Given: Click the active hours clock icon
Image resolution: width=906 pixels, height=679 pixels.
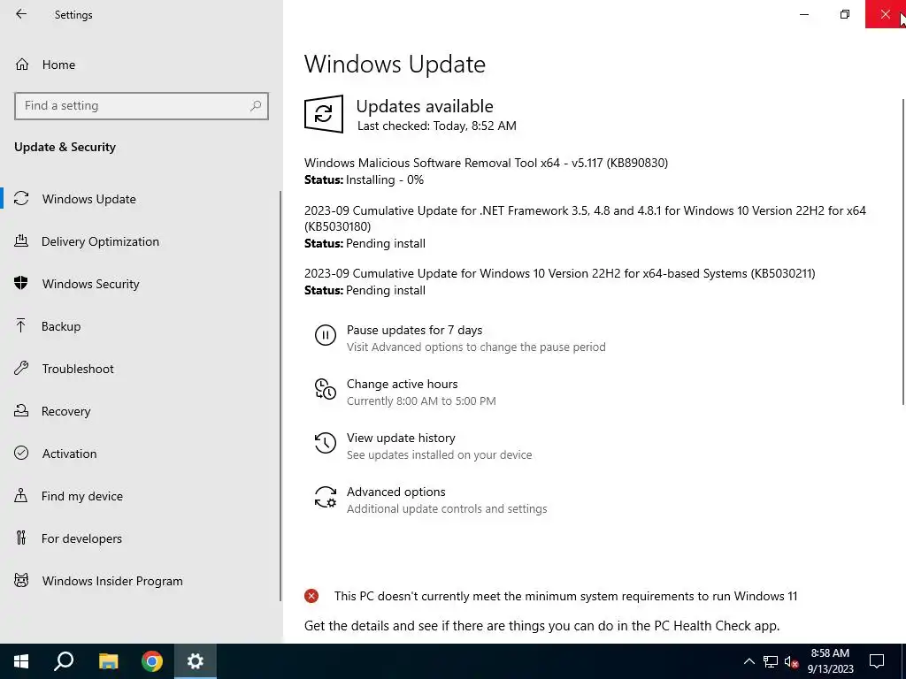Looking at the screenshot, I should point(326,389).
